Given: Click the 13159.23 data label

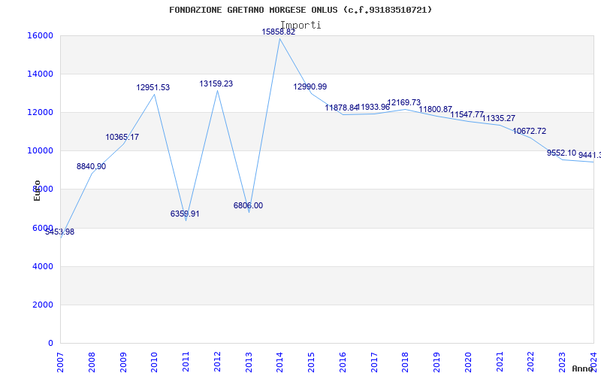Looking at the screenshot, I should click(x=216, y=83).
